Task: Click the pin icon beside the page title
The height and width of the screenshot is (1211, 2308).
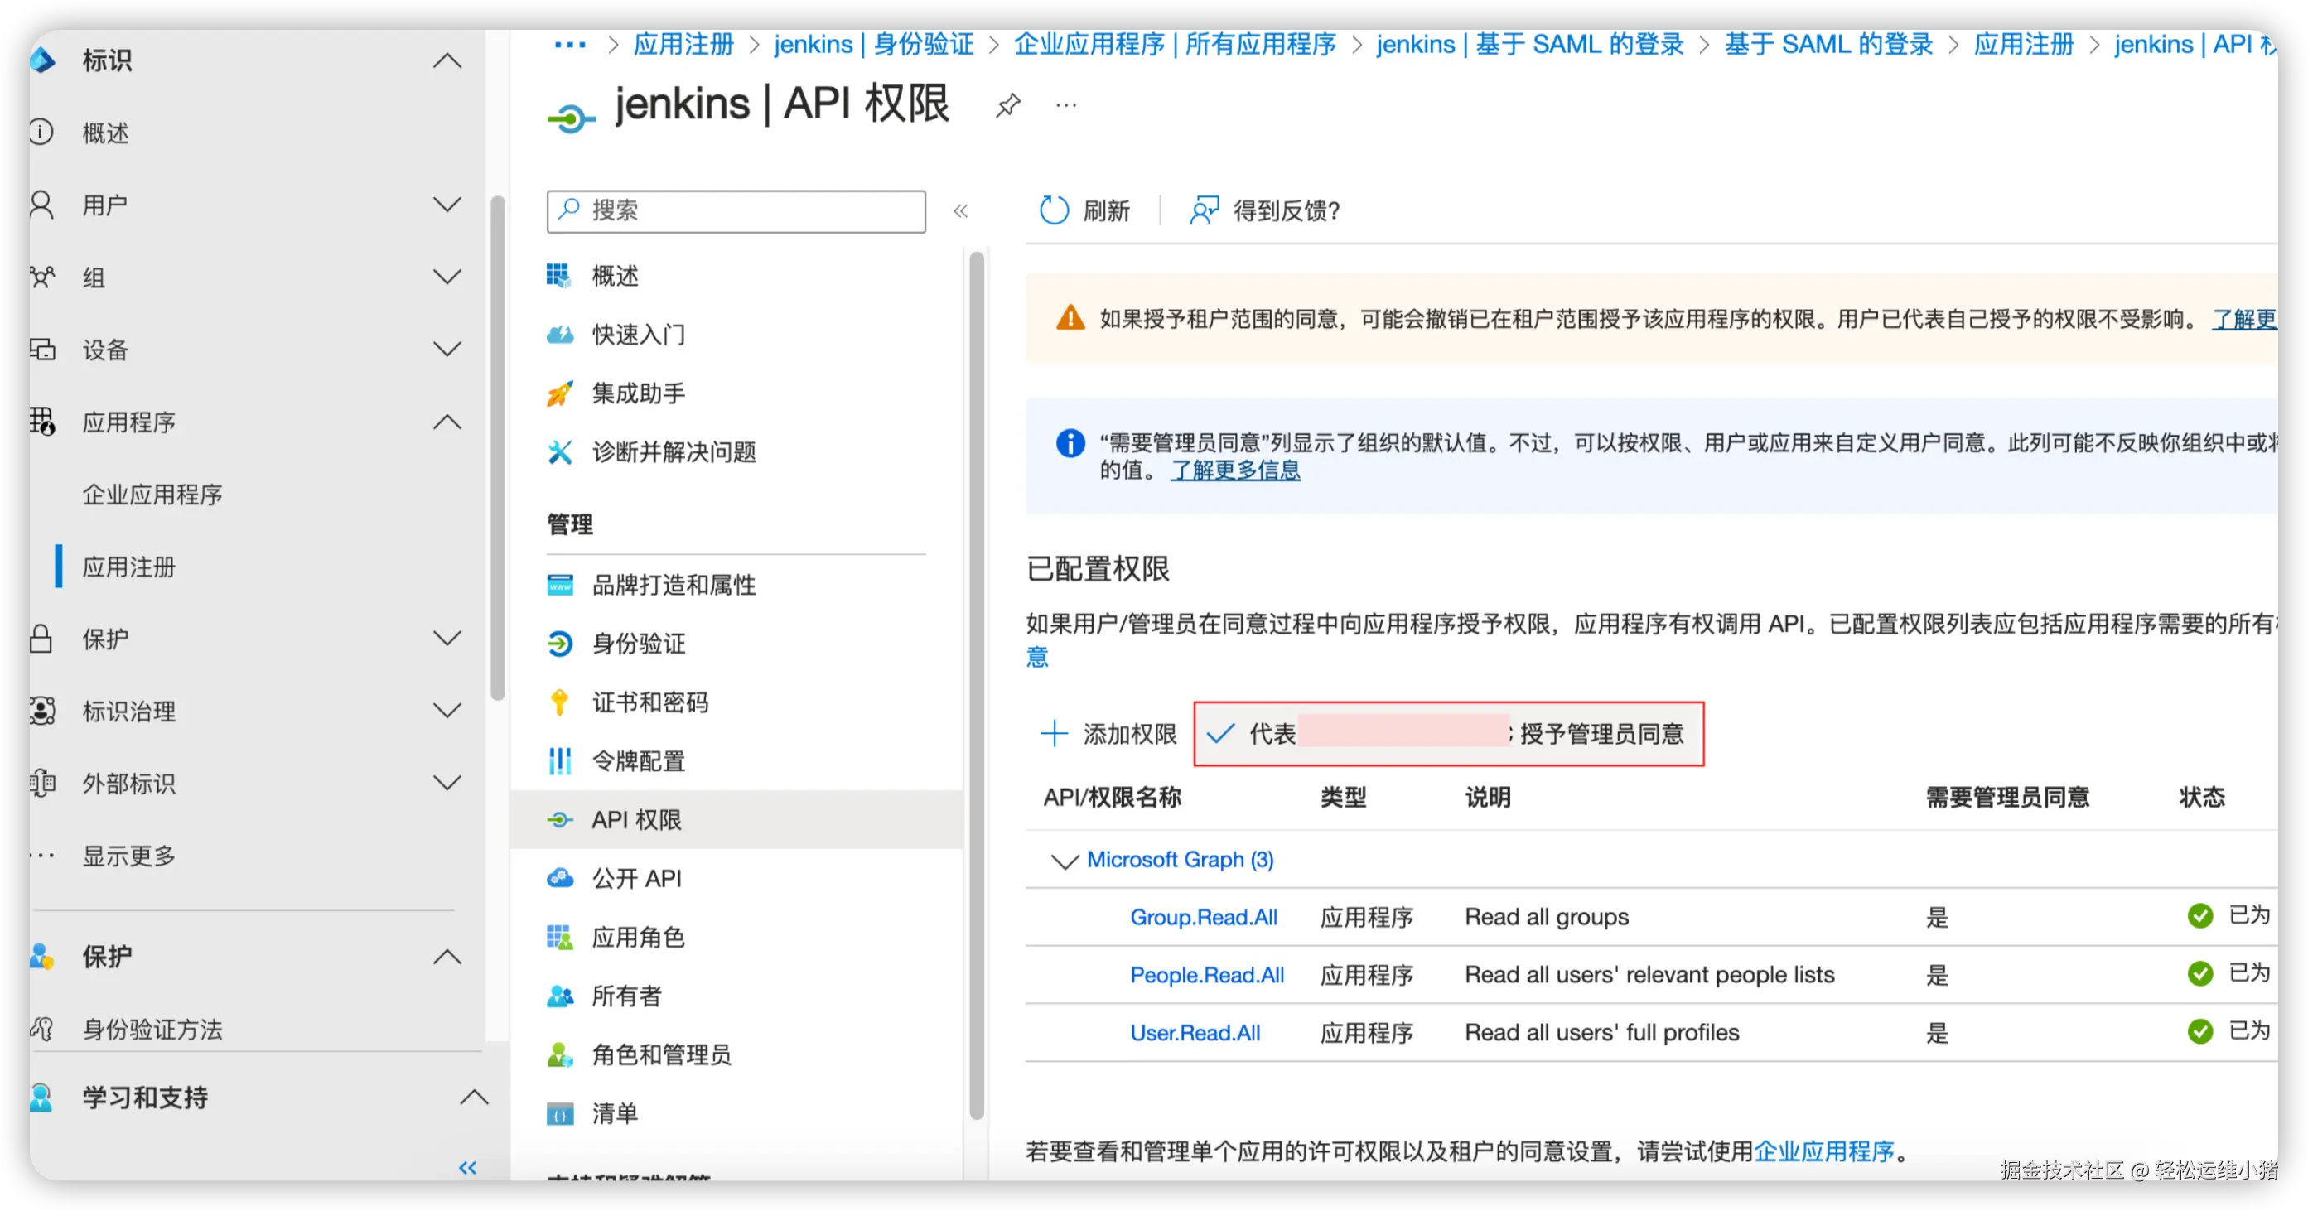Action: pos(1008,105)
